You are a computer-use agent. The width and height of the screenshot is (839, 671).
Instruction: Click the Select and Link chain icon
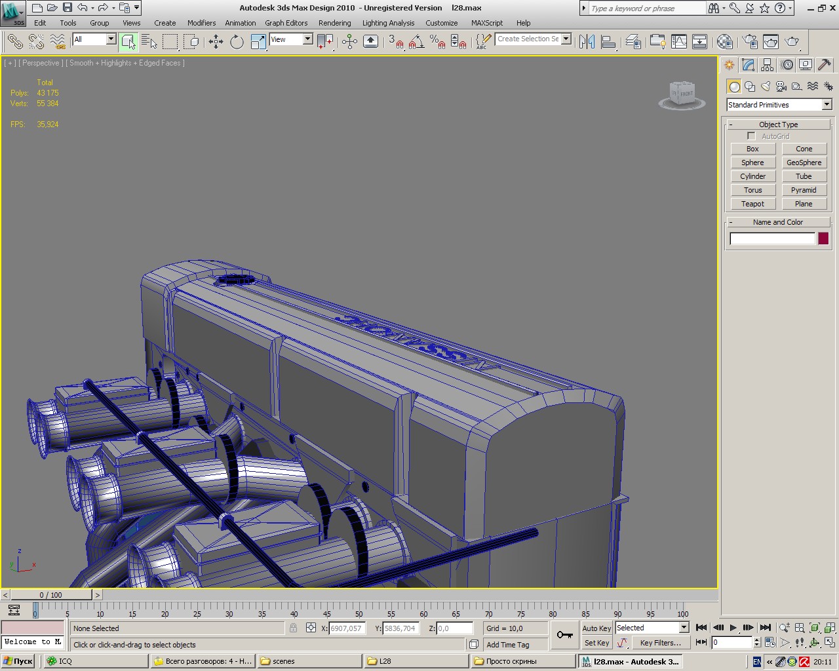pyautogui.click(x=14, y=42)
